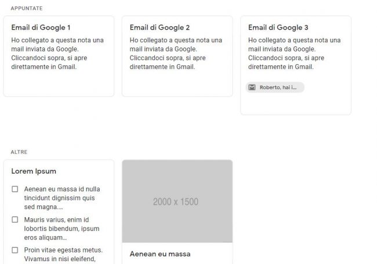Tick the "Mauris varius, enim id" checkbox
Screen dimensions: 377x264
[15, 220]
